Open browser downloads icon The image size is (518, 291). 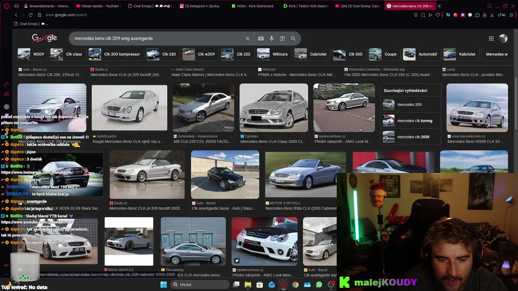point(492,15)
